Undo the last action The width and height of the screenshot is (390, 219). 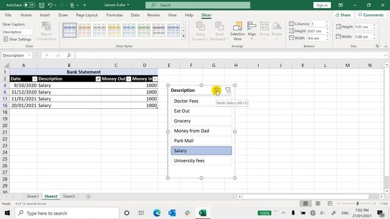point(50,5)
